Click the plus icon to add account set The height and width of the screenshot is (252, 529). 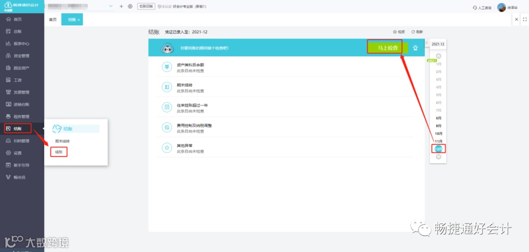[x=121, y=6]
